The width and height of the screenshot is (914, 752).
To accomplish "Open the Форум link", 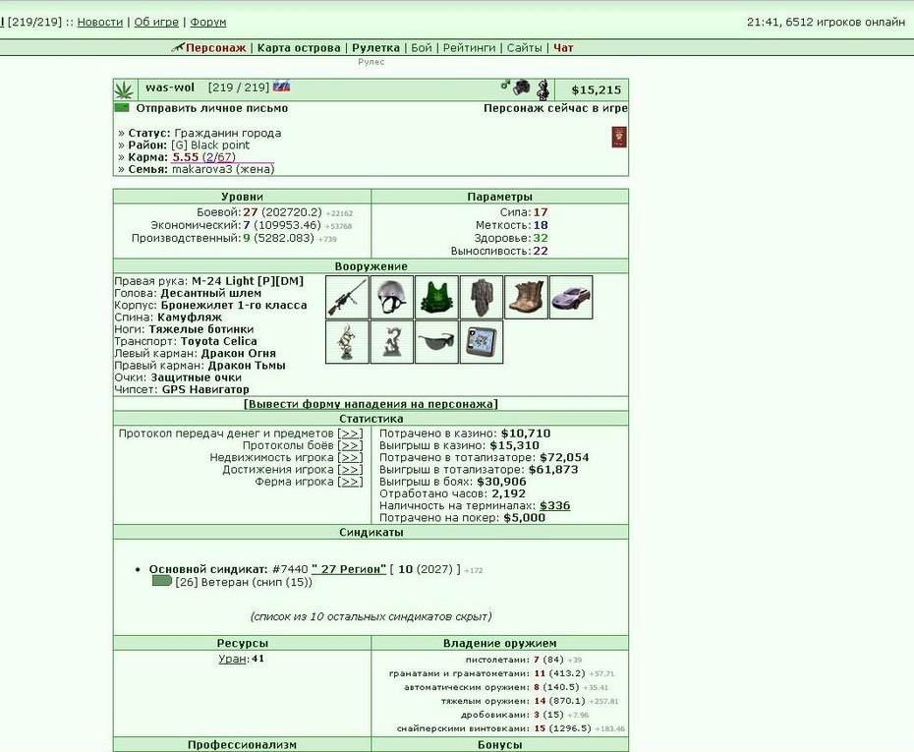I will (208, 23).
